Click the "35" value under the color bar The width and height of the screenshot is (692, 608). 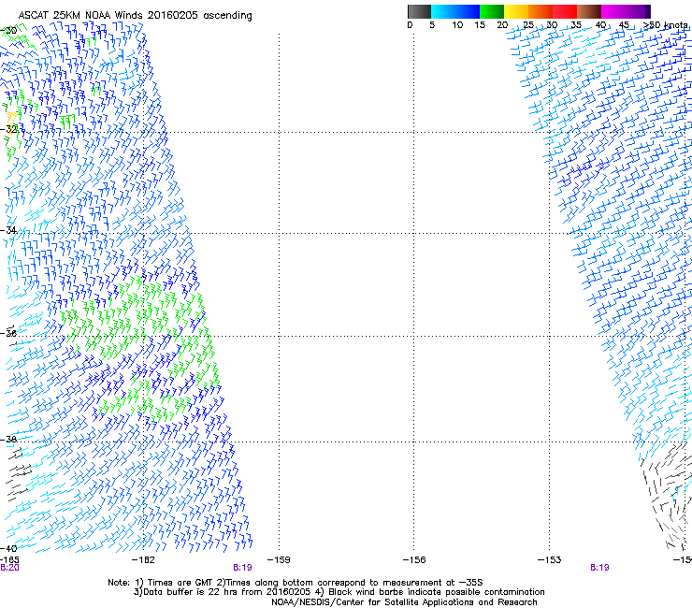pos(576,24)
